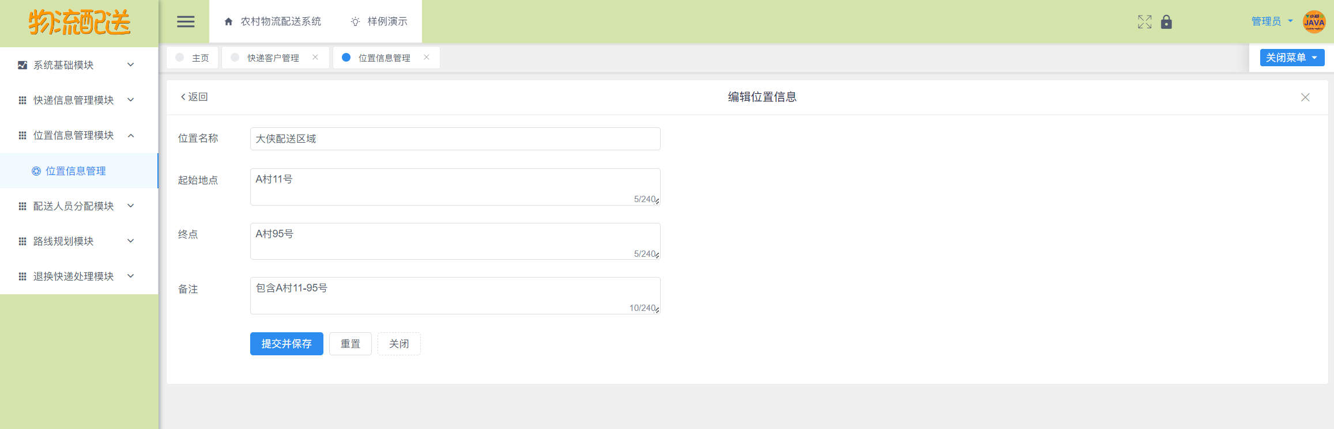Click the 位置名称 input field

(455, 139)
